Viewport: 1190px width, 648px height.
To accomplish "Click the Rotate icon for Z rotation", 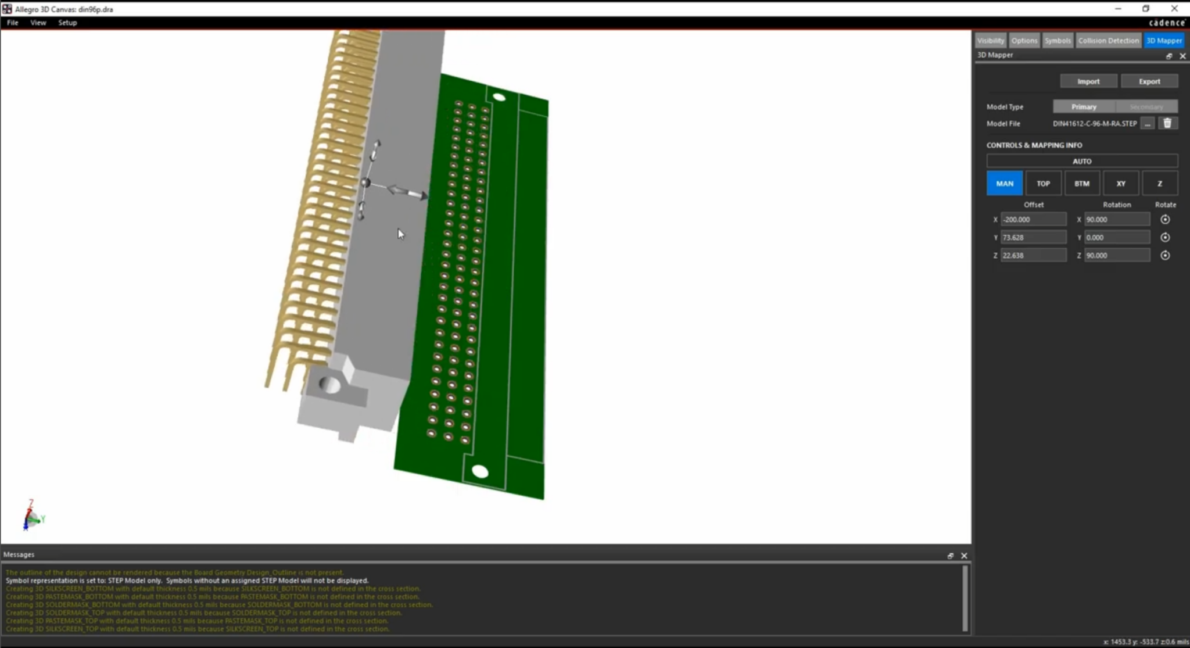I will coord(1166,255).
